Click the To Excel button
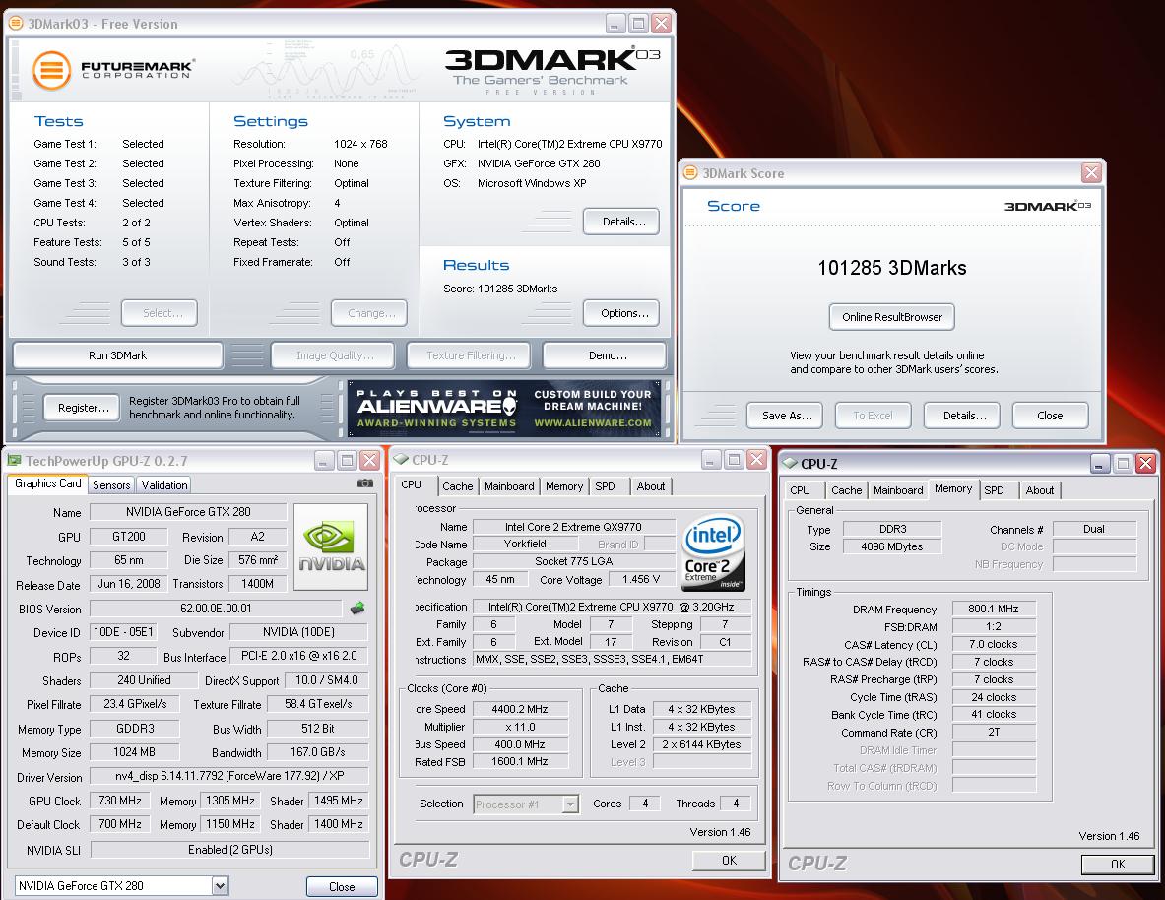1165x900 pixels. pos(873,416)
